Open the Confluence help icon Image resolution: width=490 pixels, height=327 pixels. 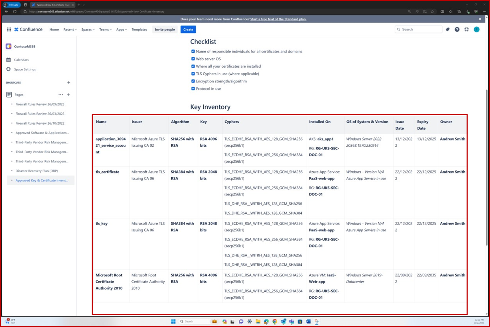[x=457, y=29]
